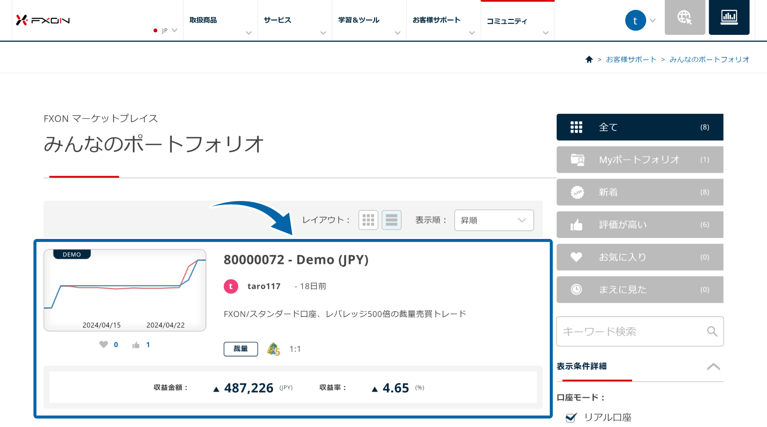Click the globe cursor icon button
Screen dimensions: 767x427
pos(685,17)
